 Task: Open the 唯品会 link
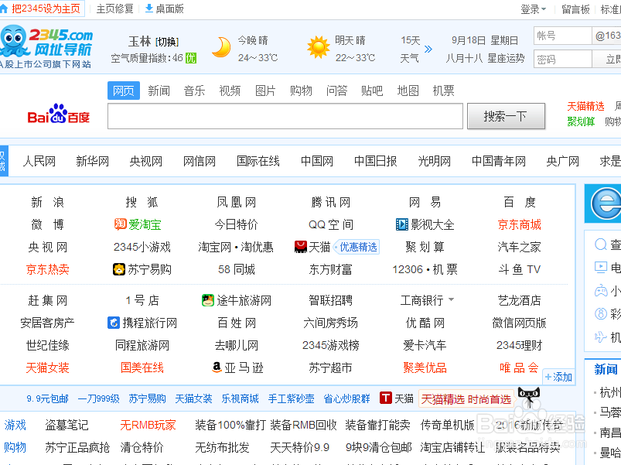click(519, 368)
